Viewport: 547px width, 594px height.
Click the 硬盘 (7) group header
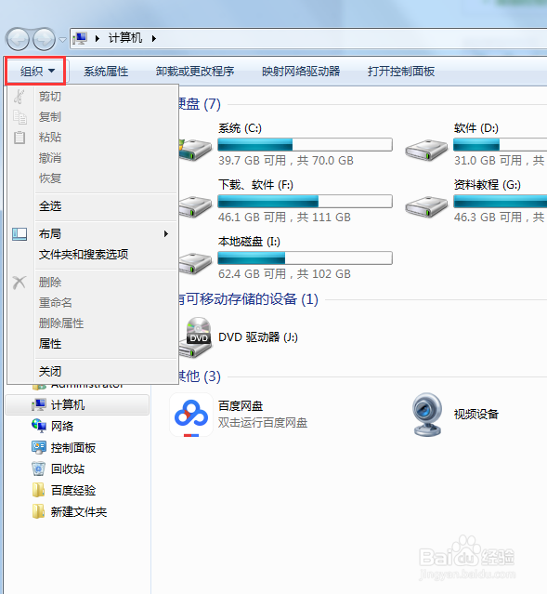click(200, 104)
